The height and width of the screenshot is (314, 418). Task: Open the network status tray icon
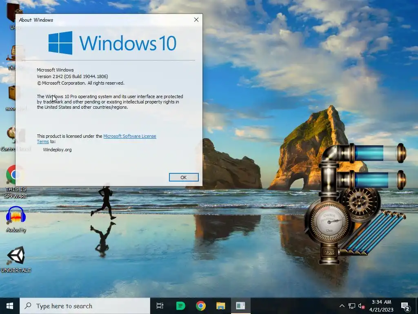click(351, 306)
